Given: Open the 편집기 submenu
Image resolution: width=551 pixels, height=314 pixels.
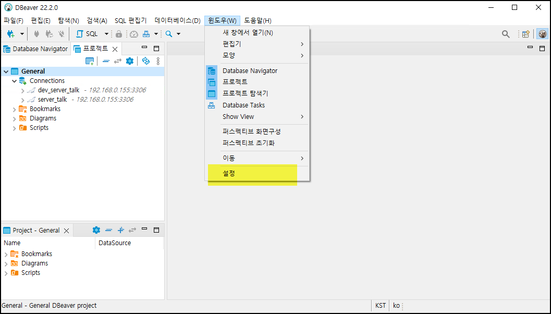Looking at the screenshot, I should pyautogui.click(x=257, y=44).
